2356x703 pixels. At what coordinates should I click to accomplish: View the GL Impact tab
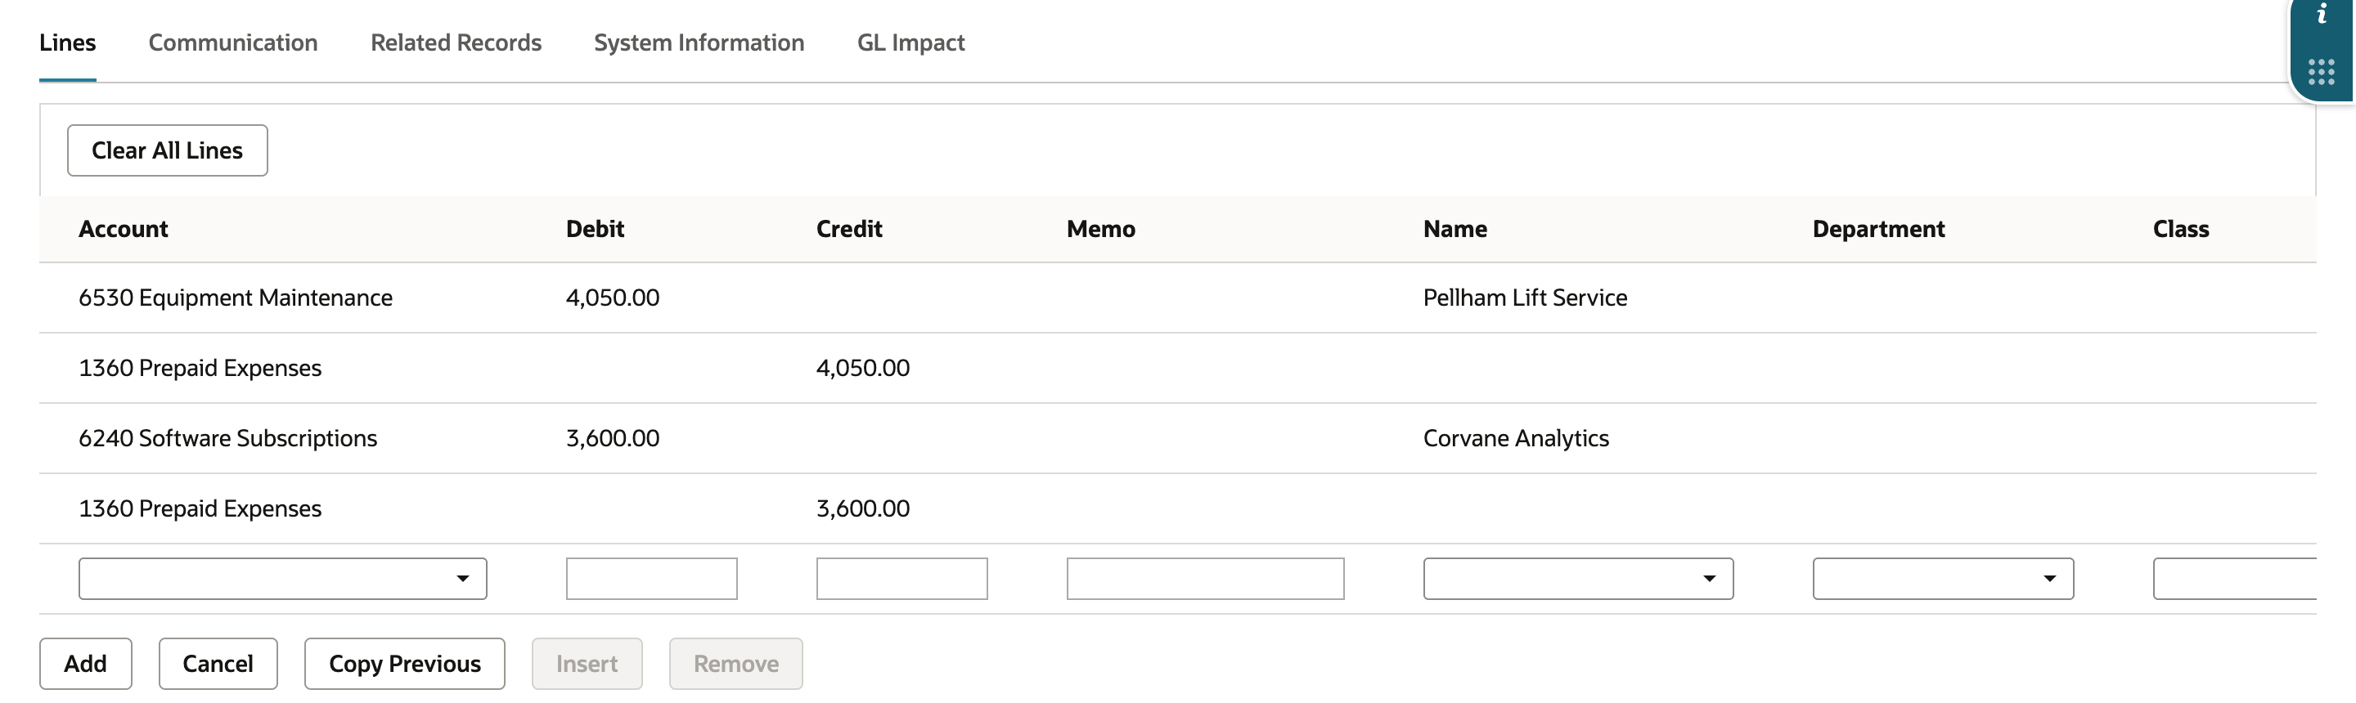click(x=911, y=43)
